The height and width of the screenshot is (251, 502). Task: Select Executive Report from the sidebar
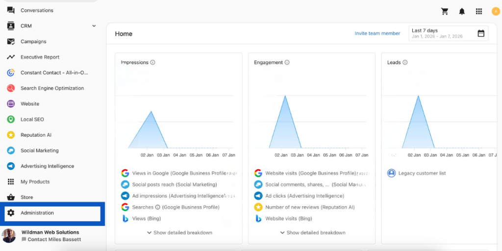click(40, 57)
